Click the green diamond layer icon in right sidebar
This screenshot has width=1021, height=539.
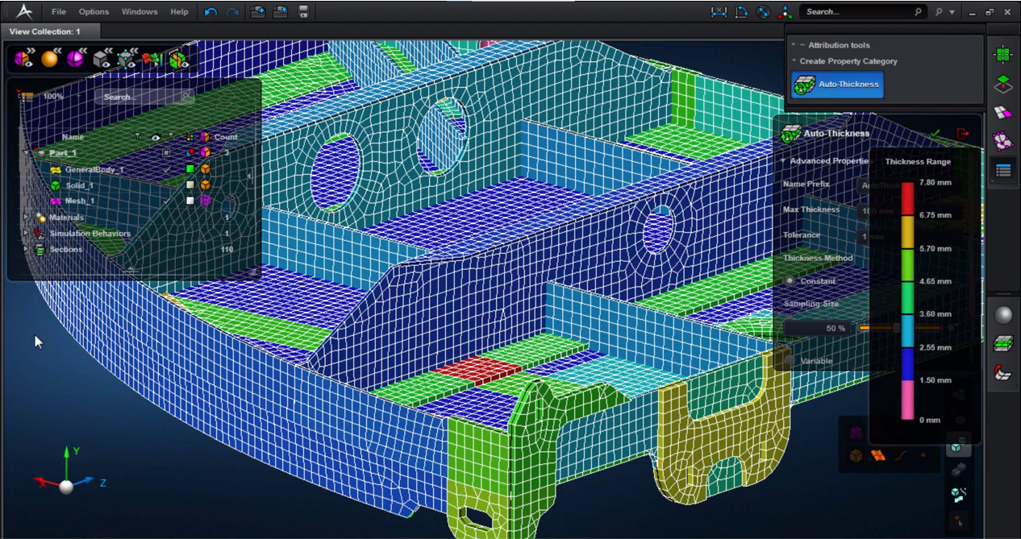click(x=1002, y=83)
